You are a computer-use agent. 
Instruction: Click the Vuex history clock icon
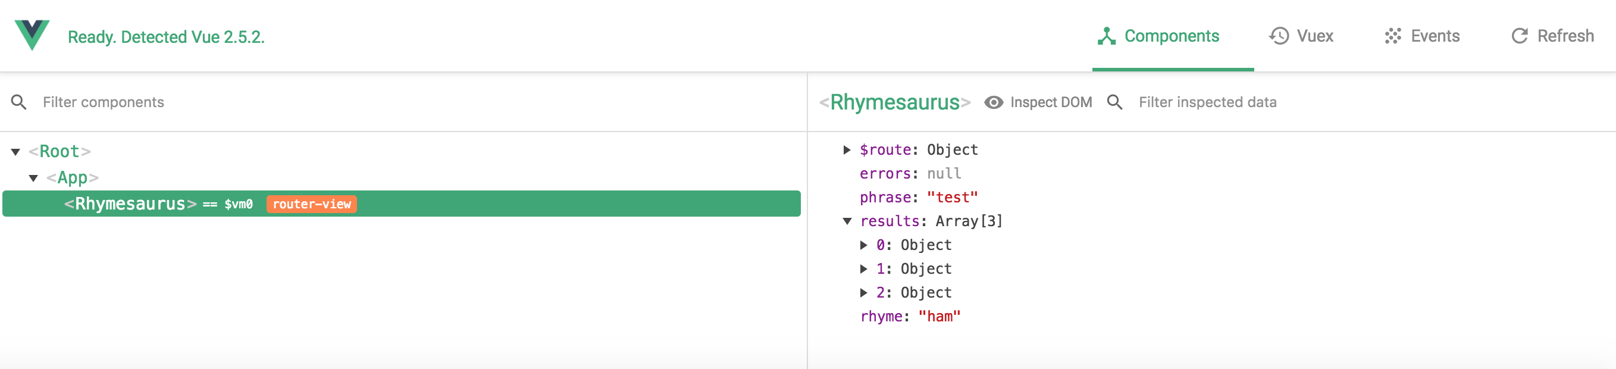point(1279,36)
